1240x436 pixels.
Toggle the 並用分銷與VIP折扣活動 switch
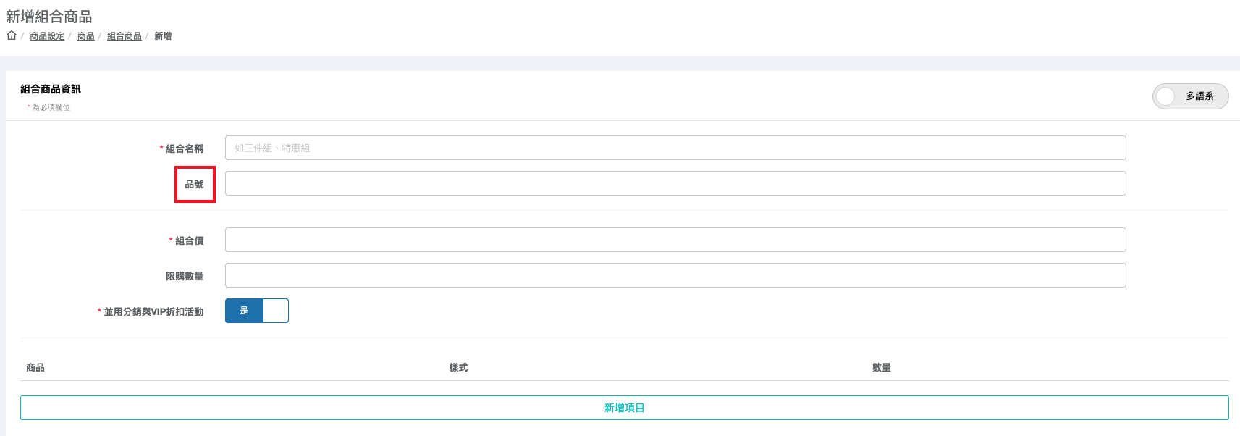[256, 311]
